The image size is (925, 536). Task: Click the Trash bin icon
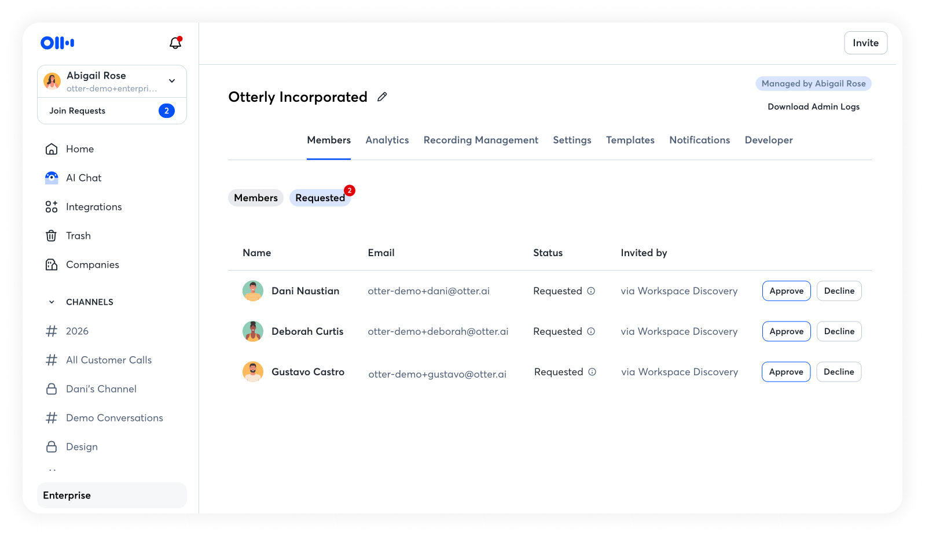coord(52,236)
